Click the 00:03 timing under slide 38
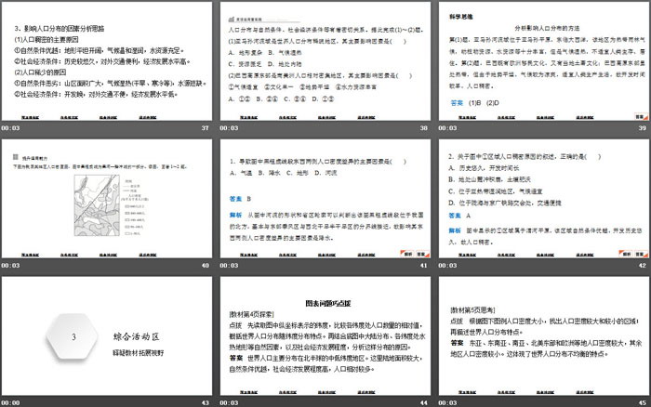This screenshot has height=407, width=651. point(229,128)
